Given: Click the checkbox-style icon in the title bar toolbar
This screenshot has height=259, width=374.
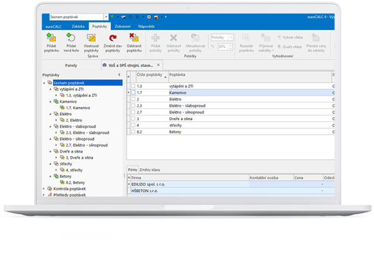Looking at the screenshot, I should tap(149, 17).
